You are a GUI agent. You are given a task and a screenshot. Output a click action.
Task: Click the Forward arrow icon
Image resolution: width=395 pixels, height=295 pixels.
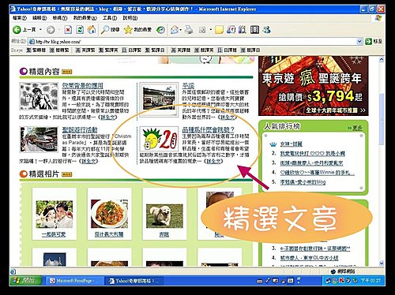(x=51, y=30)
